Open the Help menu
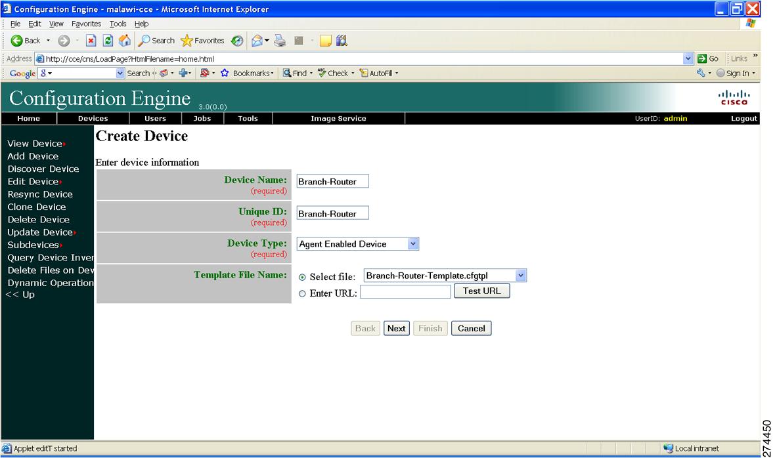The height and width of the screenshot is (458, 775). tap(141, 24)
